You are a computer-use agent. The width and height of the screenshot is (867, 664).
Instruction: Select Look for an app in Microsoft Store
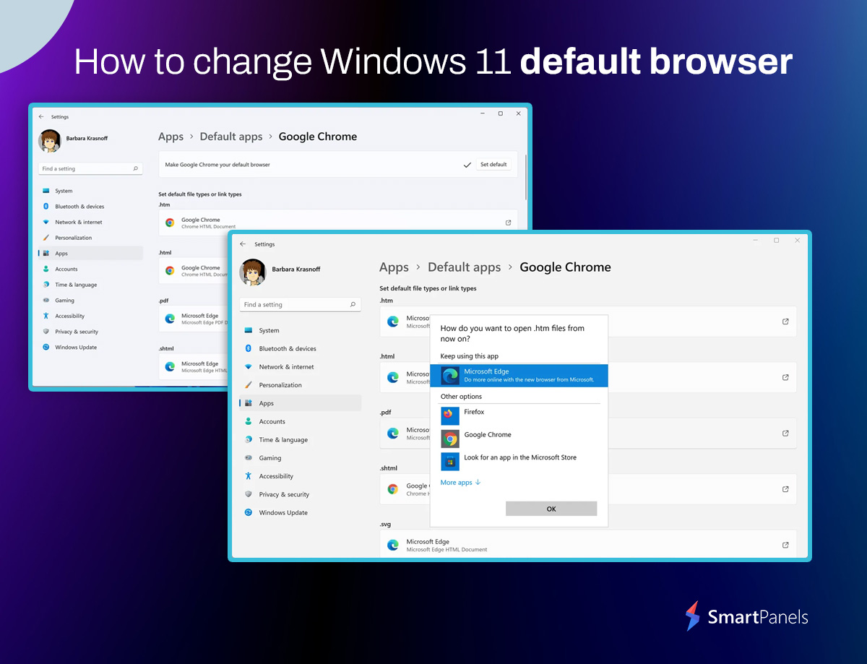[519, 458]
